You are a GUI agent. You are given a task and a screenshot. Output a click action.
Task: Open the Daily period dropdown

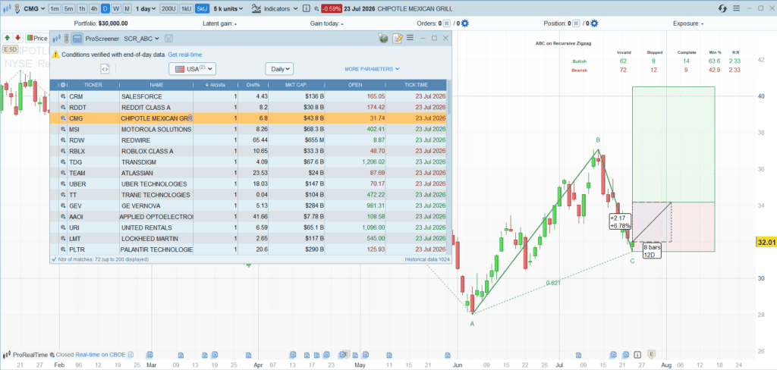(279, 69)
